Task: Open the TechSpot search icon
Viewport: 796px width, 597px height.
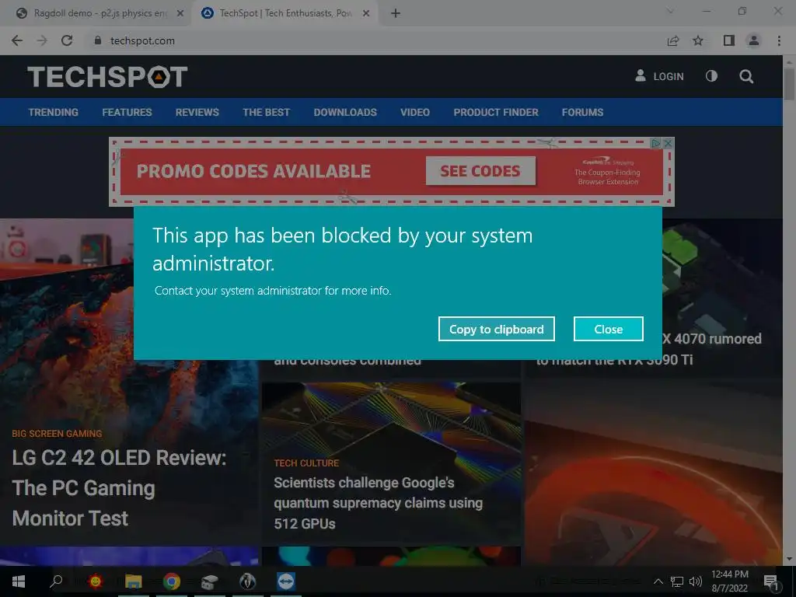Action: coord(746,77)
